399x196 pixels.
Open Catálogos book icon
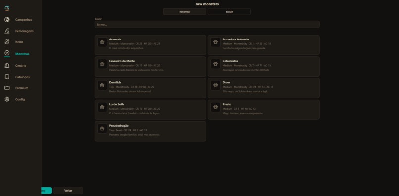click(7, 77)
